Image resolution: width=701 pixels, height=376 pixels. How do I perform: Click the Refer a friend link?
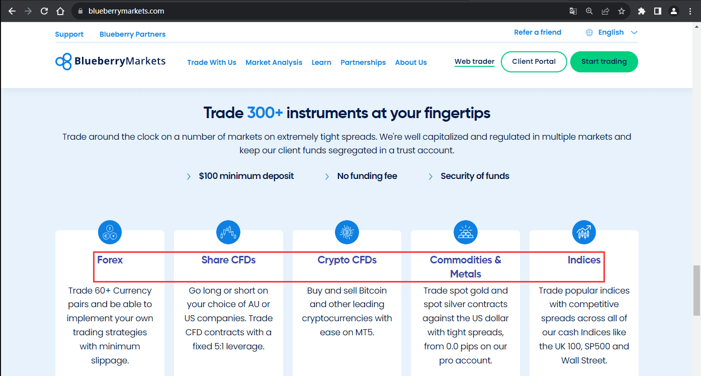click(538, 32)
